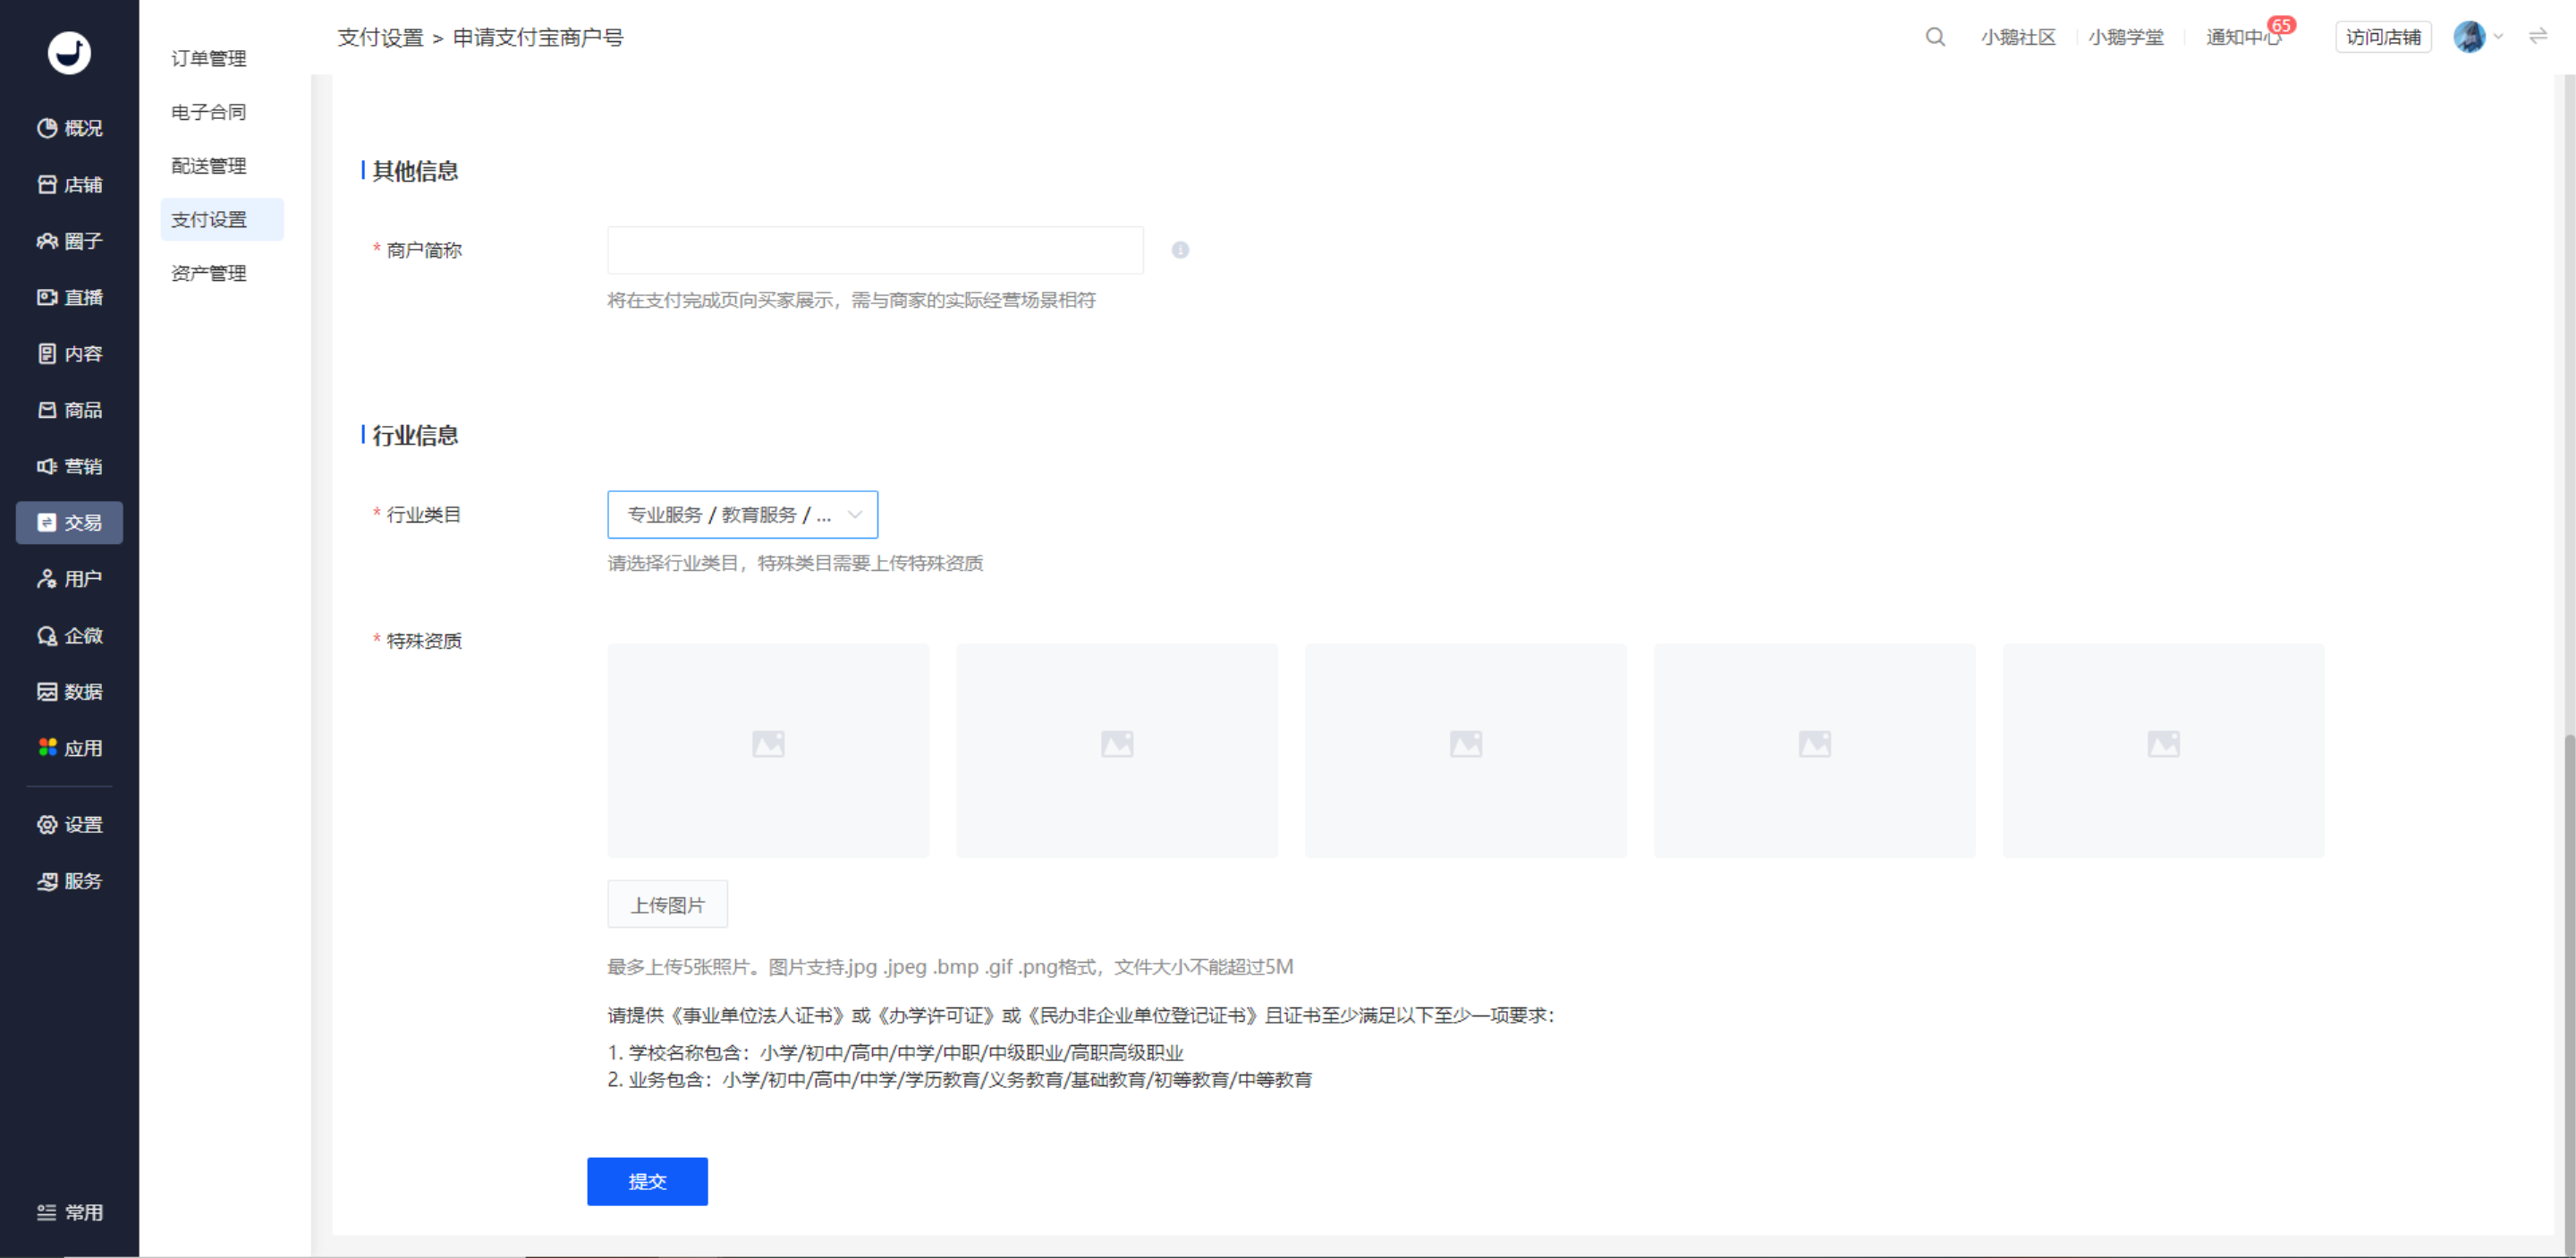Open 服务 service section
Viewport: 2576px width, 1258px height.
[x=69, y=881]
